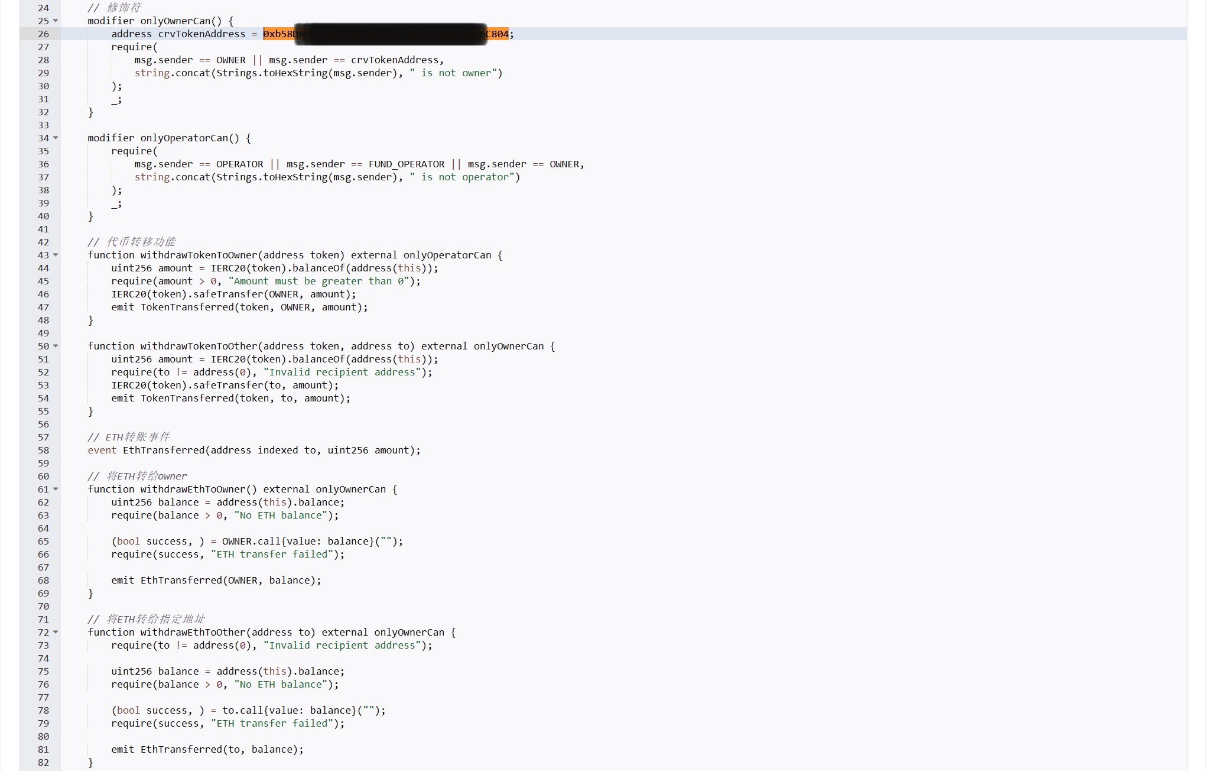The width and height of the screenshot is (1206, 771).
Task: Click line number 82 in gutter
Action: pos(43,762)
